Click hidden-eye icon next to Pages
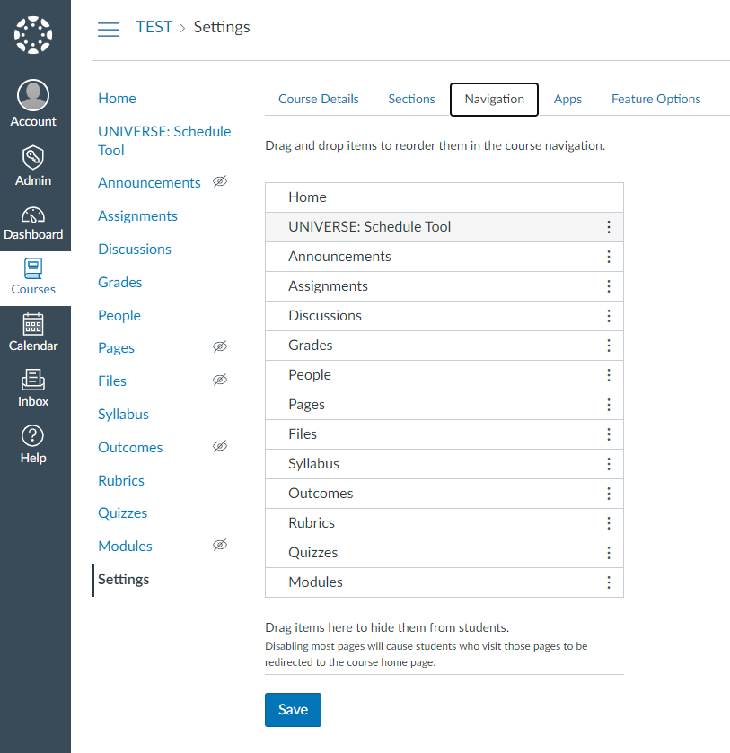Viewport: 730px width, 753px height. (220, 346)
